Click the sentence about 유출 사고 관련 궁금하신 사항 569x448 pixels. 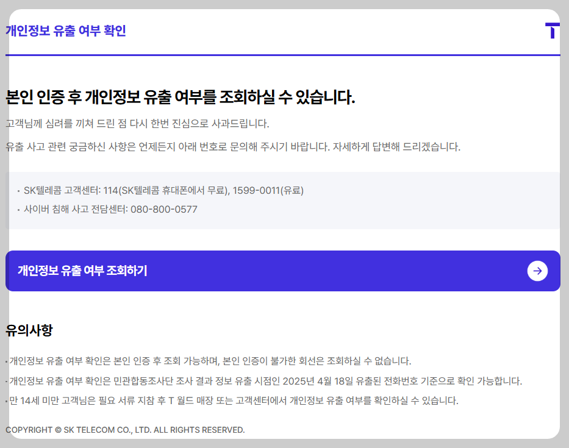pos(233,147)
